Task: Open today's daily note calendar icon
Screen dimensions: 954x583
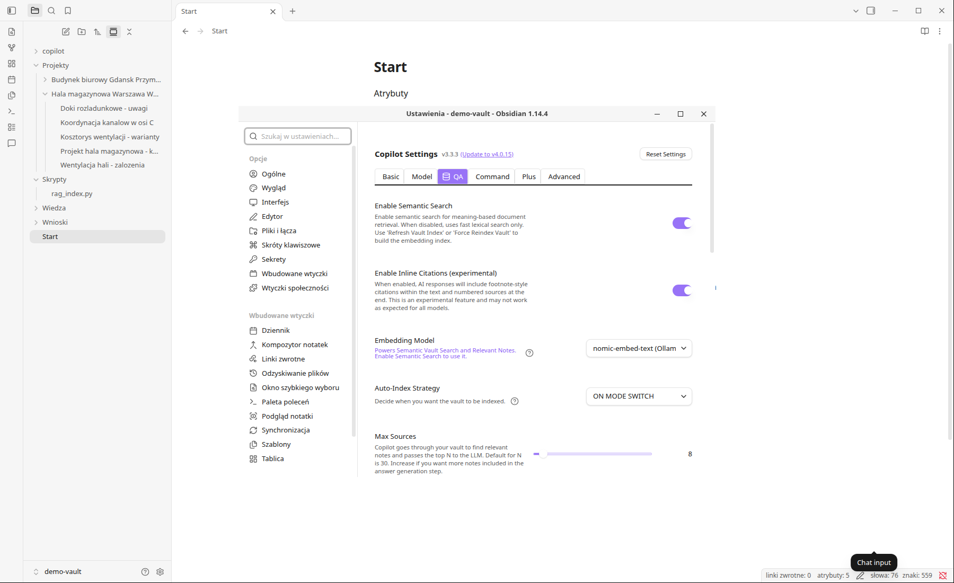Action: tap(12, 79)
